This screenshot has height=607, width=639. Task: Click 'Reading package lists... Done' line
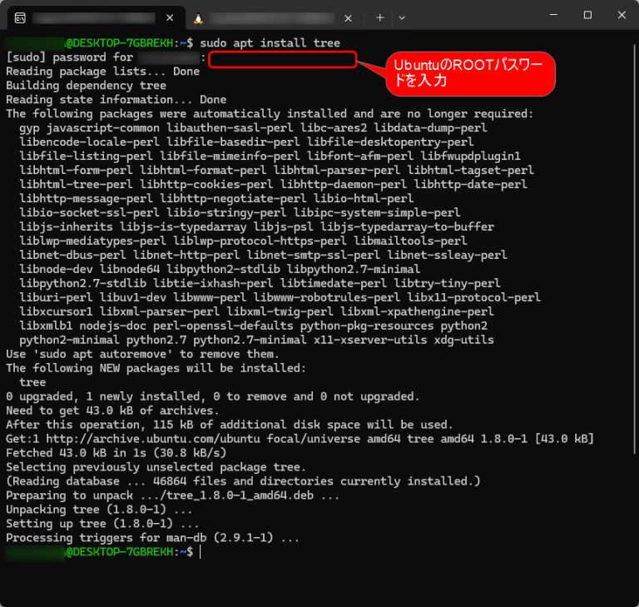tap(102, 72)
